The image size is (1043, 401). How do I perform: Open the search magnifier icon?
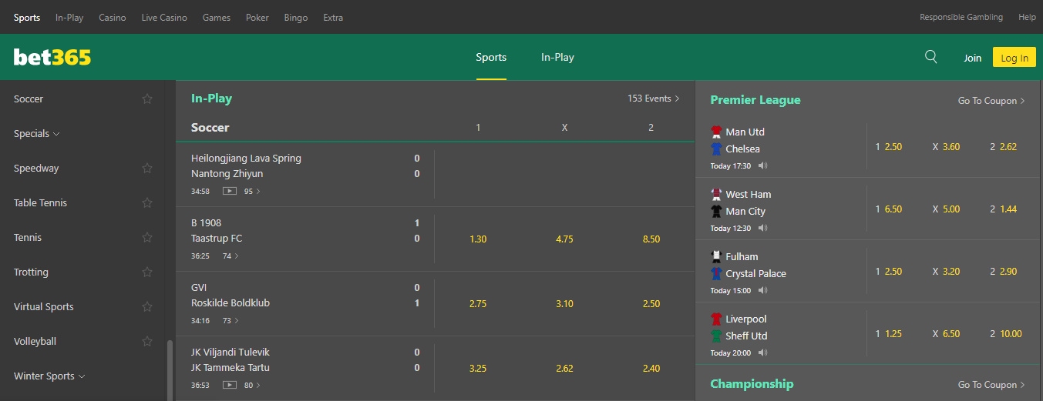[x=931, y=57]
